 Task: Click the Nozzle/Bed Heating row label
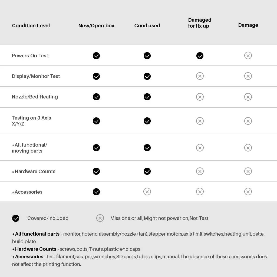point(35,97)
